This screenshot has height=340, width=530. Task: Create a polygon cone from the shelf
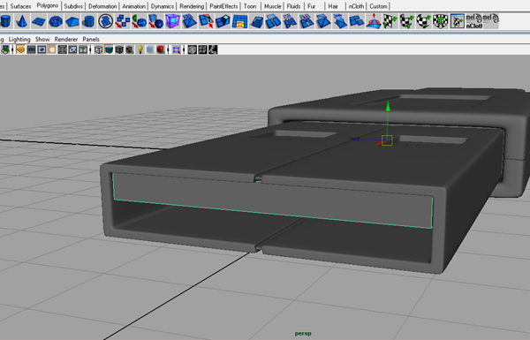(x=21, y=21)
